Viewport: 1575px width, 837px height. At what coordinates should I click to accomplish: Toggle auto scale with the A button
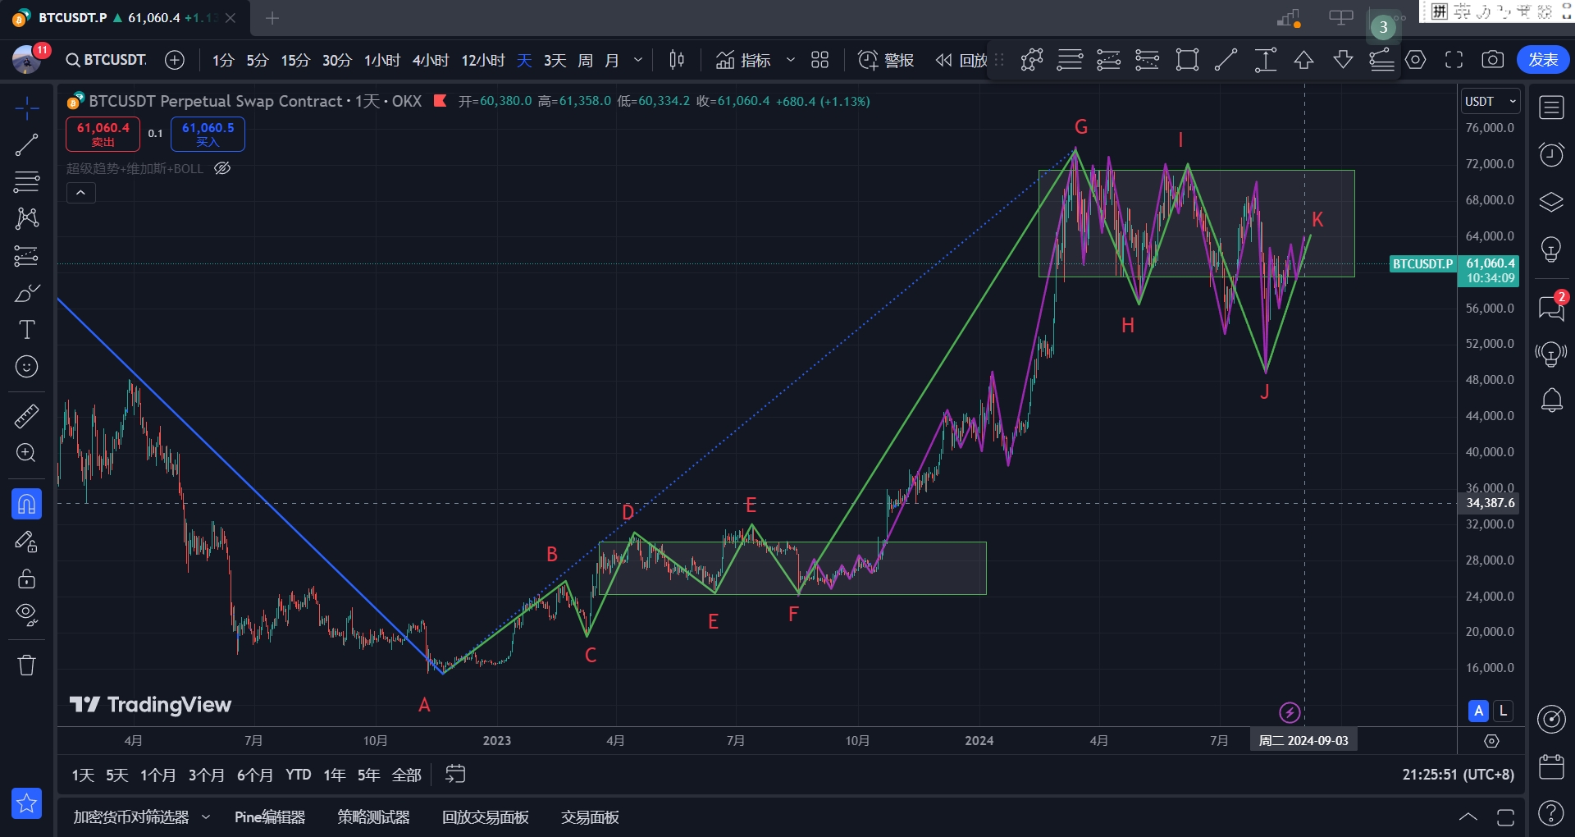click(x=1479, y=711)
